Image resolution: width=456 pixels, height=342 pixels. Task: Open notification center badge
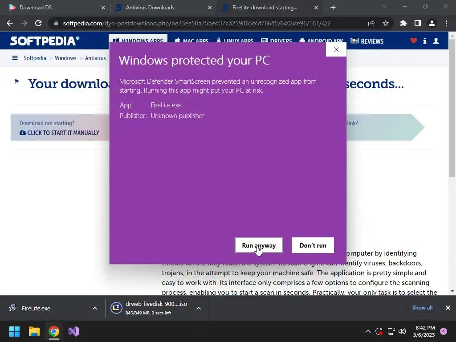[444, 331]
